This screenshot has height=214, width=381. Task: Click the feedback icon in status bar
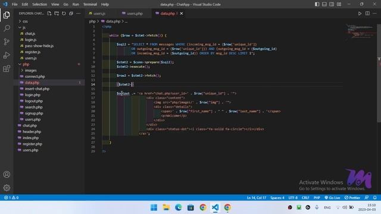[x=367, y=198]
